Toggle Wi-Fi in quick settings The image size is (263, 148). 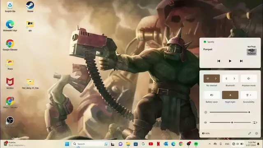[208, 79]
